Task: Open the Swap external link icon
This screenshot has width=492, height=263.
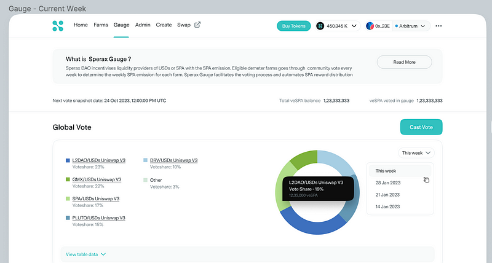Action: point(197,25)
